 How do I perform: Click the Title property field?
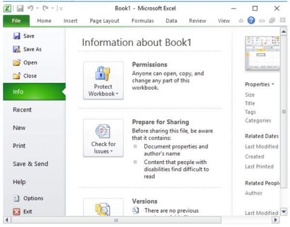(x=250, y=103)
